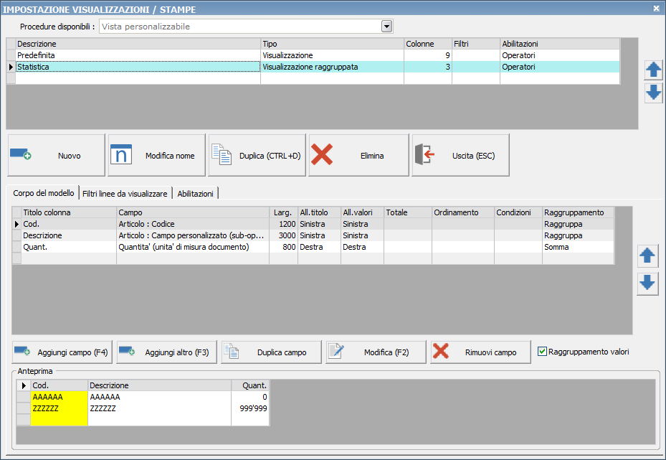The image size is (666, 460).
Task: Click the Duplica (CTRL+D) documents icon
Action: coord(222,154)
